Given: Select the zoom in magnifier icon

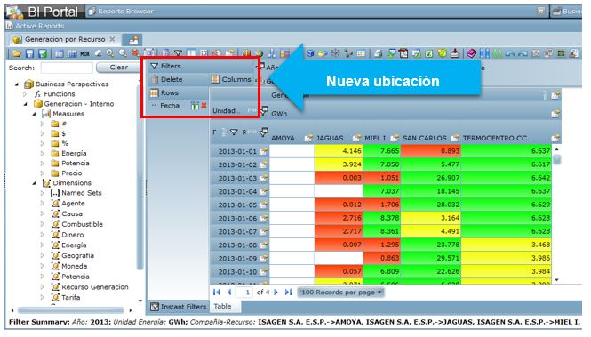Looking at the screenshot, I should [110, 53].
